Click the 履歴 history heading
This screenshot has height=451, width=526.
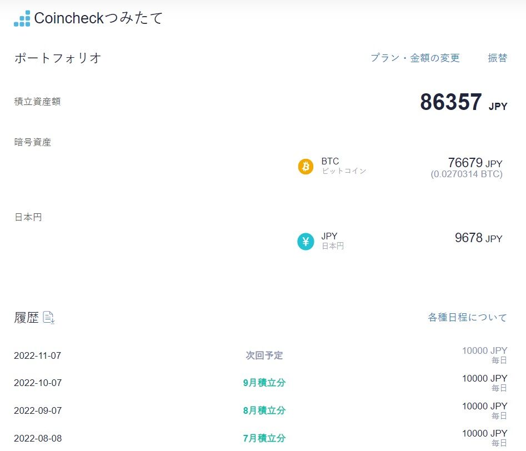(26, 318)
